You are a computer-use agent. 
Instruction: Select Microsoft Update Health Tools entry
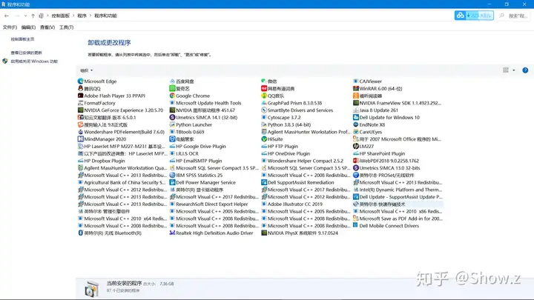coord(205,103)
